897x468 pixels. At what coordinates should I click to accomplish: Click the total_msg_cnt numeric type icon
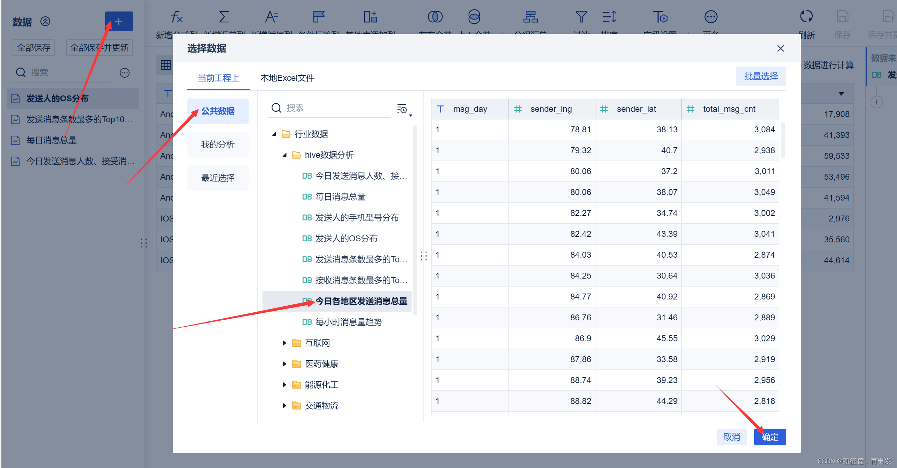tap(691, 109)
